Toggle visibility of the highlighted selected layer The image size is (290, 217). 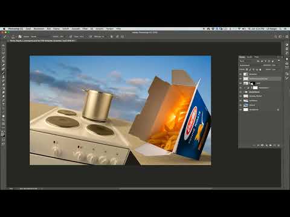(x=240, y=78)
